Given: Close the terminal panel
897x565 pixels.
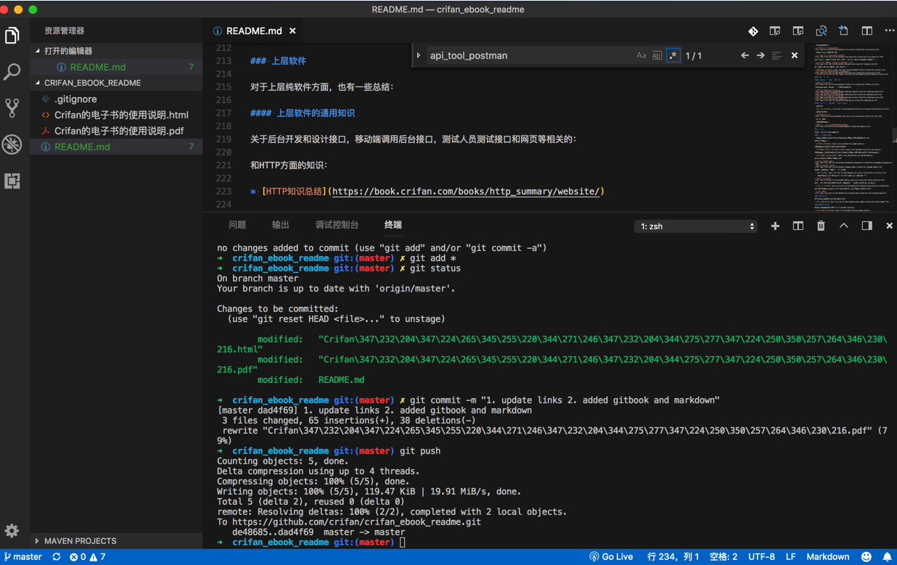Looking at the screenshot, I should click(889, 226).
